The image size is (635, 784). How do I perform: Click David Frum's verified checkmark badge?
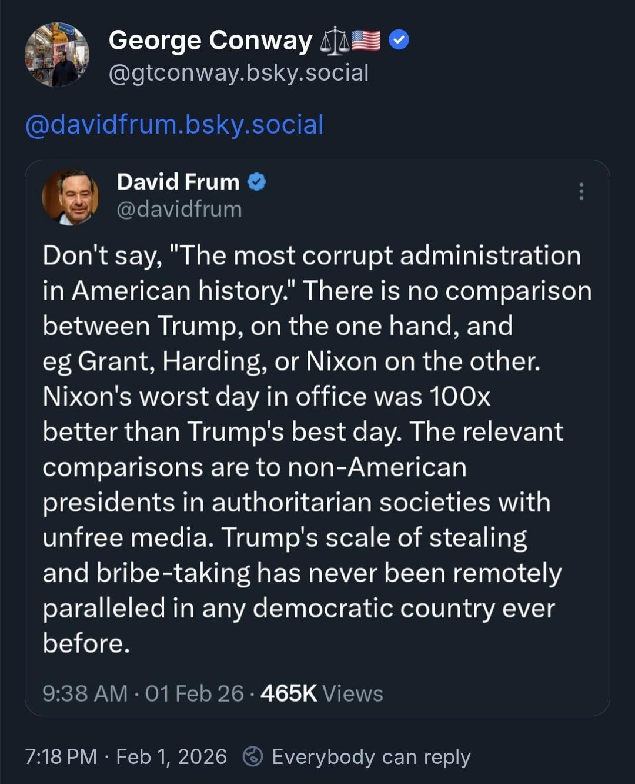256,182
